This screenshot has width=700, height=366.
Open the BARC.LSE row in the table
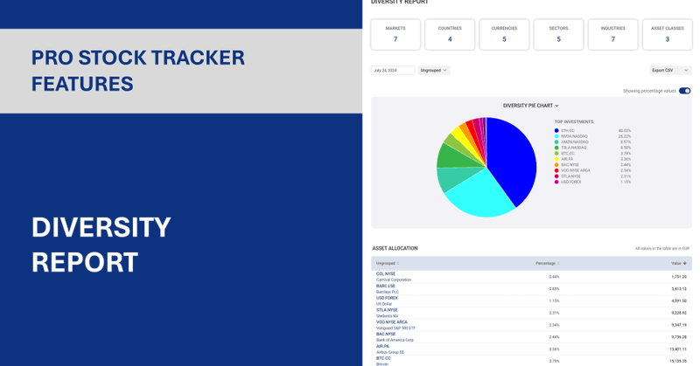pos(531,289)
